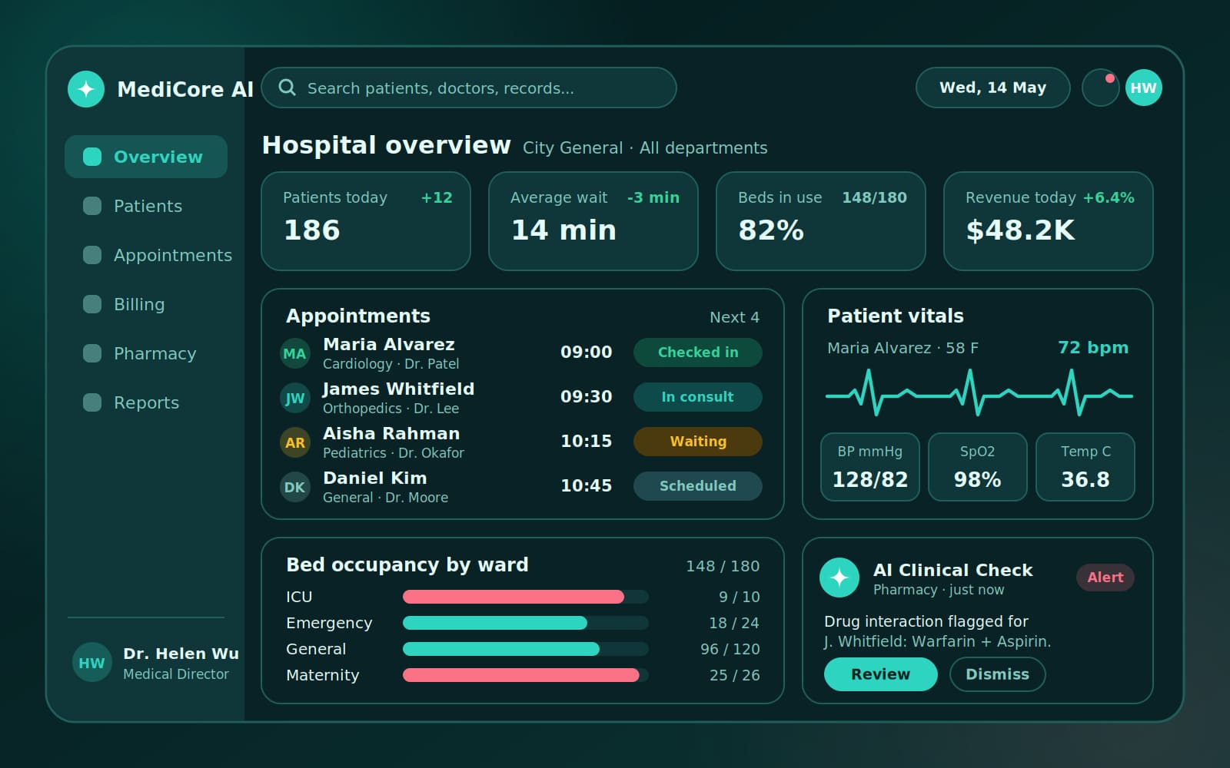Click the search magnifier icon
1230x768 pixels.
tap(287, 88)
